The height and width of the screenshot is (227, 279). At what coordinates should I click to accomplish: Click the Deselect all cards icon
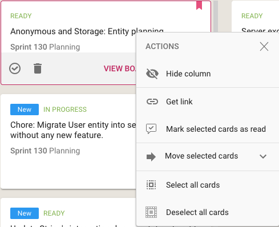click(151, 212)
